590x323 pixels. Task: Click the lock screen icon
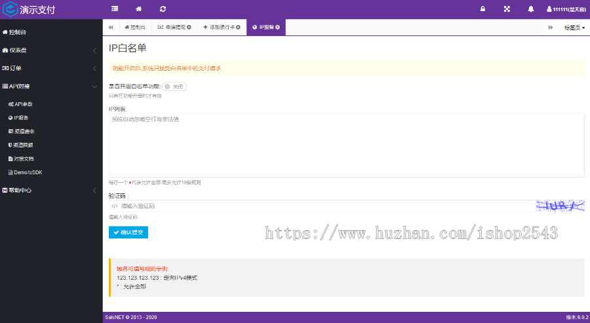tap(482, 9)
